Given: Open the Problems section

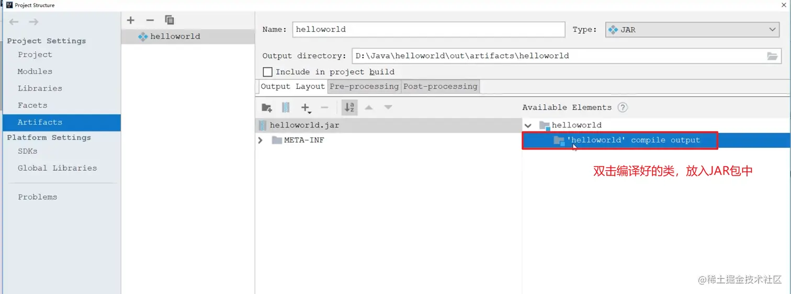Looking at the screenshot, I should 38,197.
